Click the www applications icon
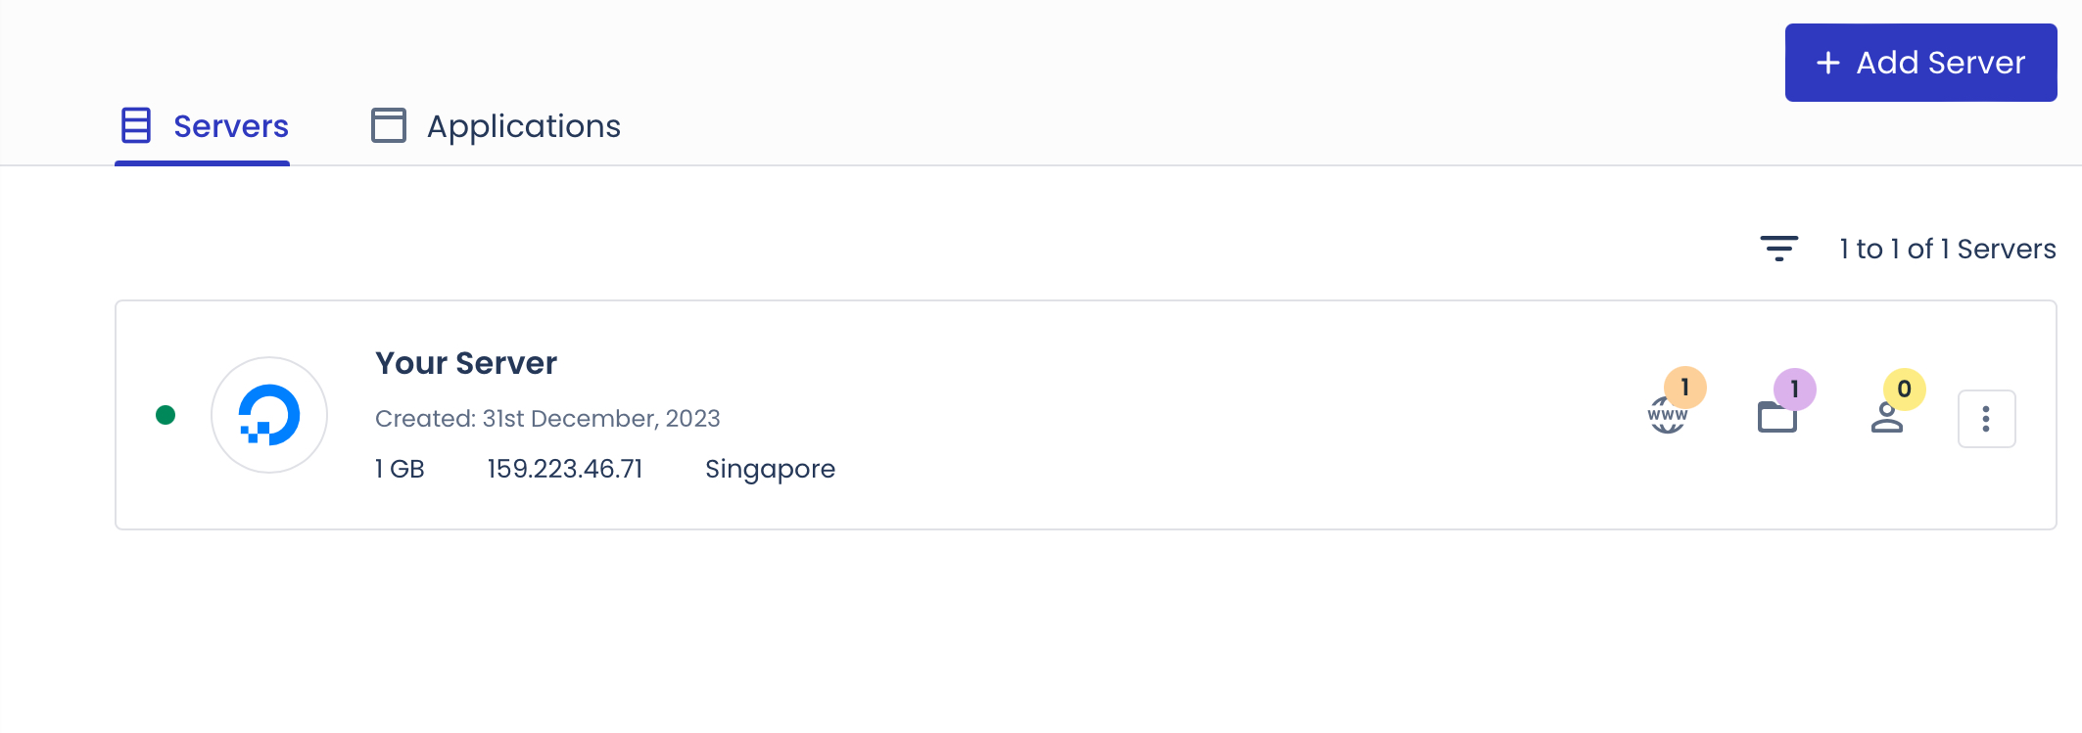The width and height of the screenshot is (2082, 733). coord(1667,415)
